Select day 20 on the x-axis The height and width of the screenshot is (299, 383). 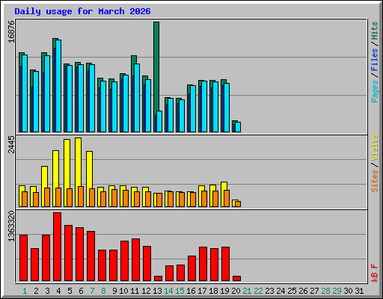click(236, 291)
